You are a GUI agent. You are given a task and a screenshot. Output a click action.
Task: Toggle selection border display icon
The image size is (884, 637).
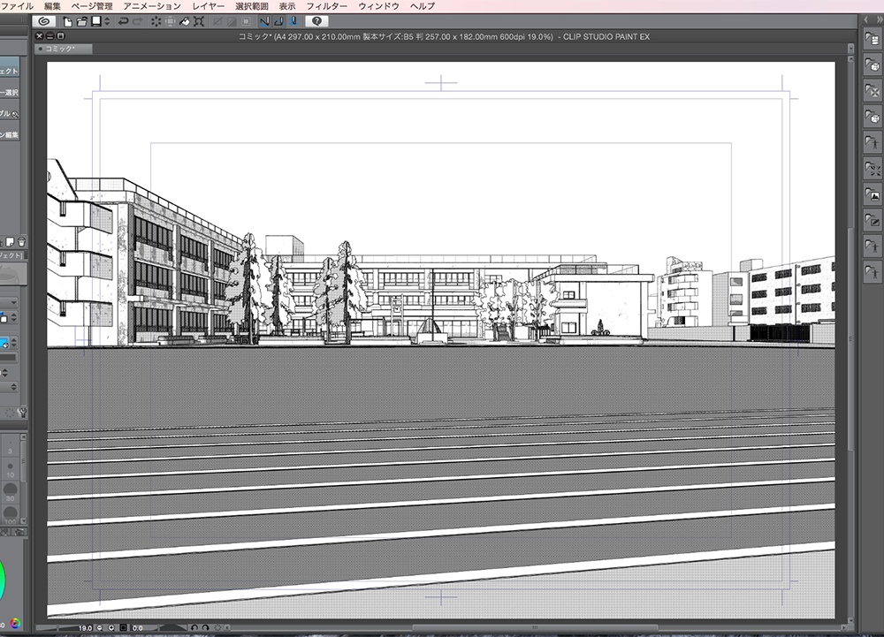point(246,21)
